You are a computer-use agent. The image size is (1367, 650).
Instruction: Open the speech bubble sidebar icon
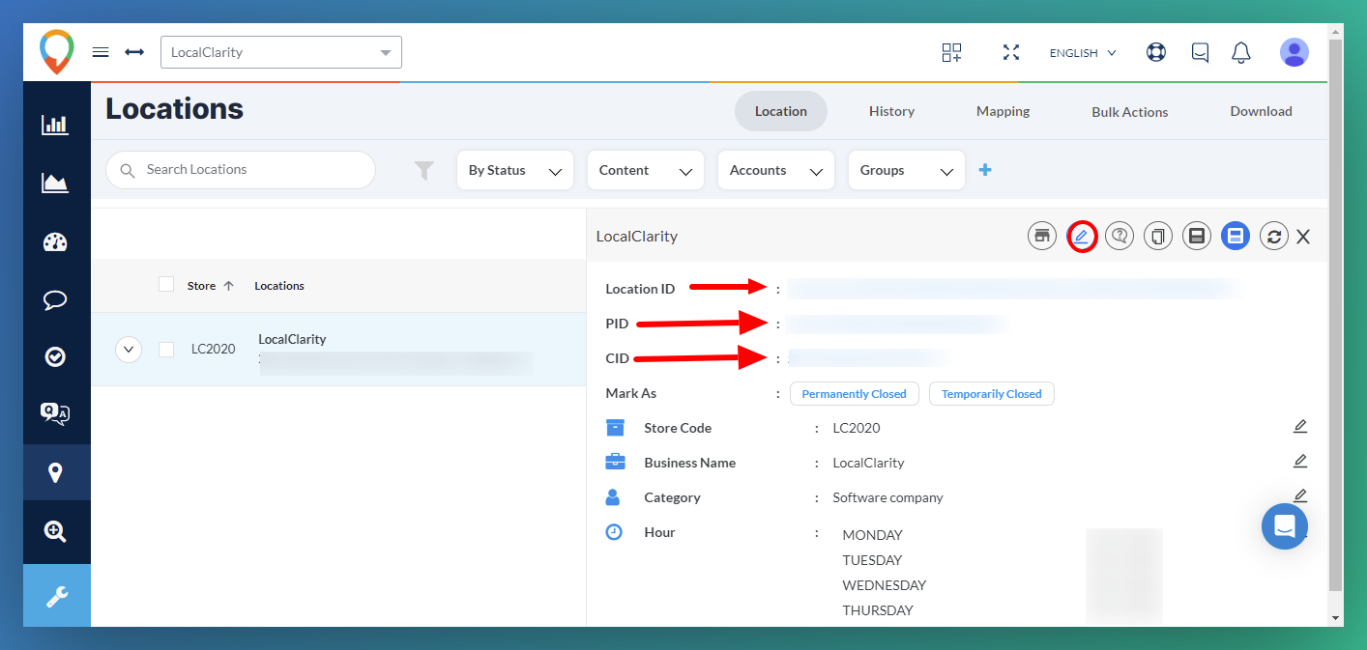pos(55,300)
